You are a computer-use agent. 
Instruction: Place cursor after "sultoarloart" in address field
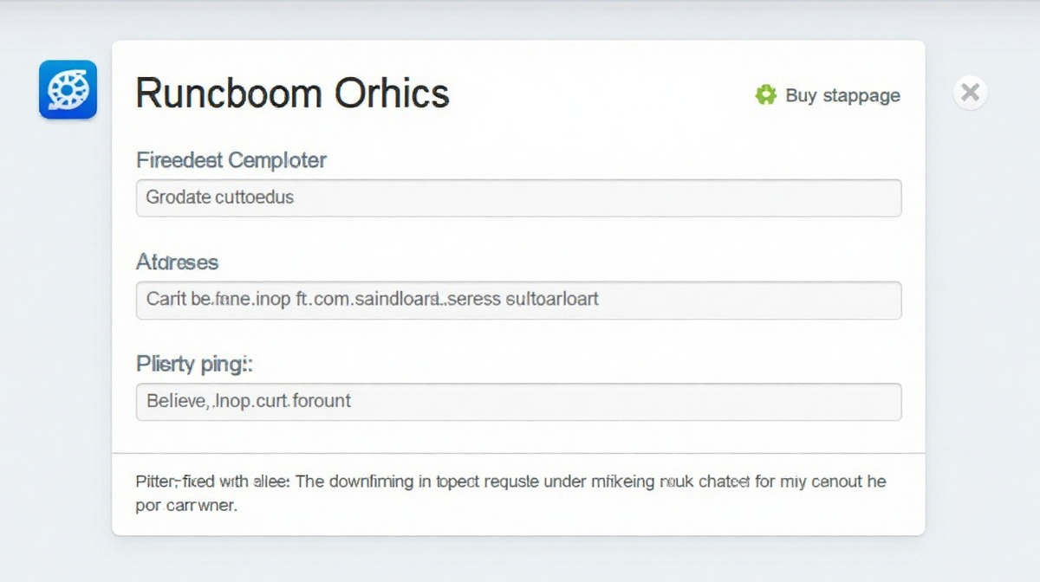(x=601, y=300)
